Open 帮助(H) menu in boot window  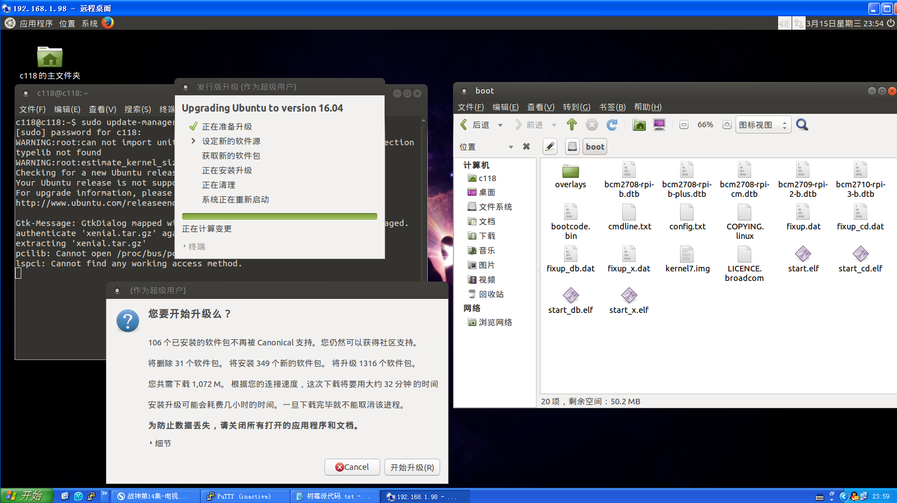click(x=648, y=107)
